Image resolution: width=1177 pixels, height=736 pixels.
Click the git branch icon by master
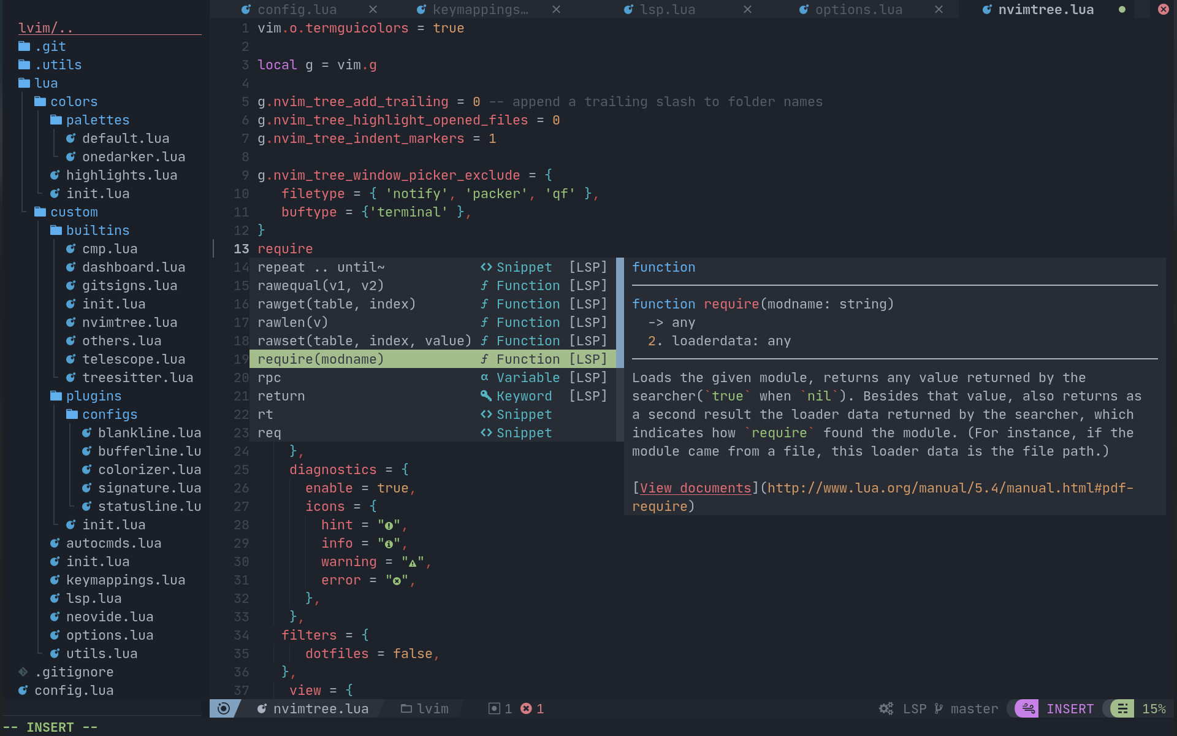click(x=939, y=709)
